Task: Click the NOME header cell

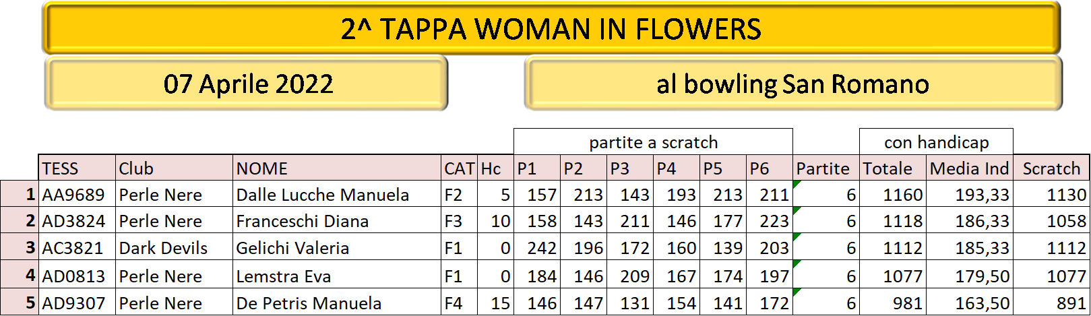Action: 338,168
